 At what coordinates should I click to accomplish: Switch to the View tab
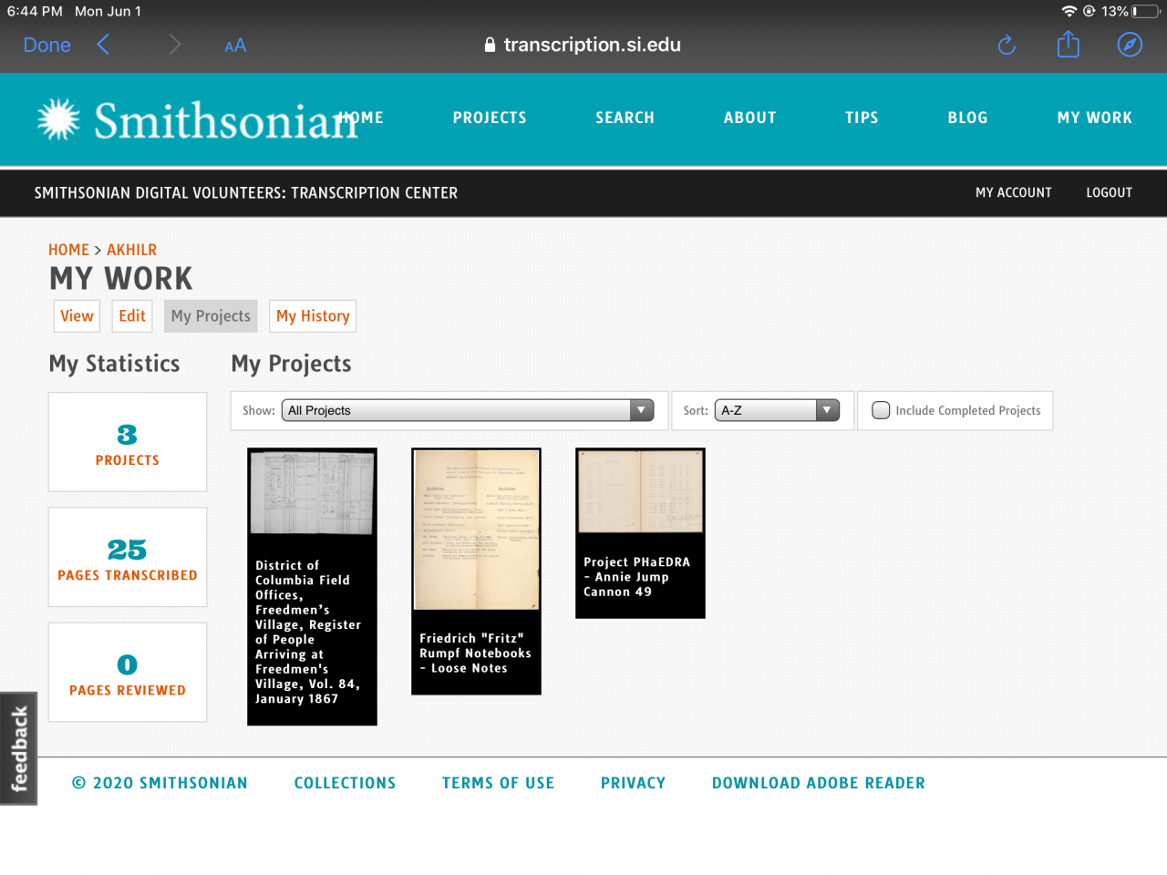[77, 315]
